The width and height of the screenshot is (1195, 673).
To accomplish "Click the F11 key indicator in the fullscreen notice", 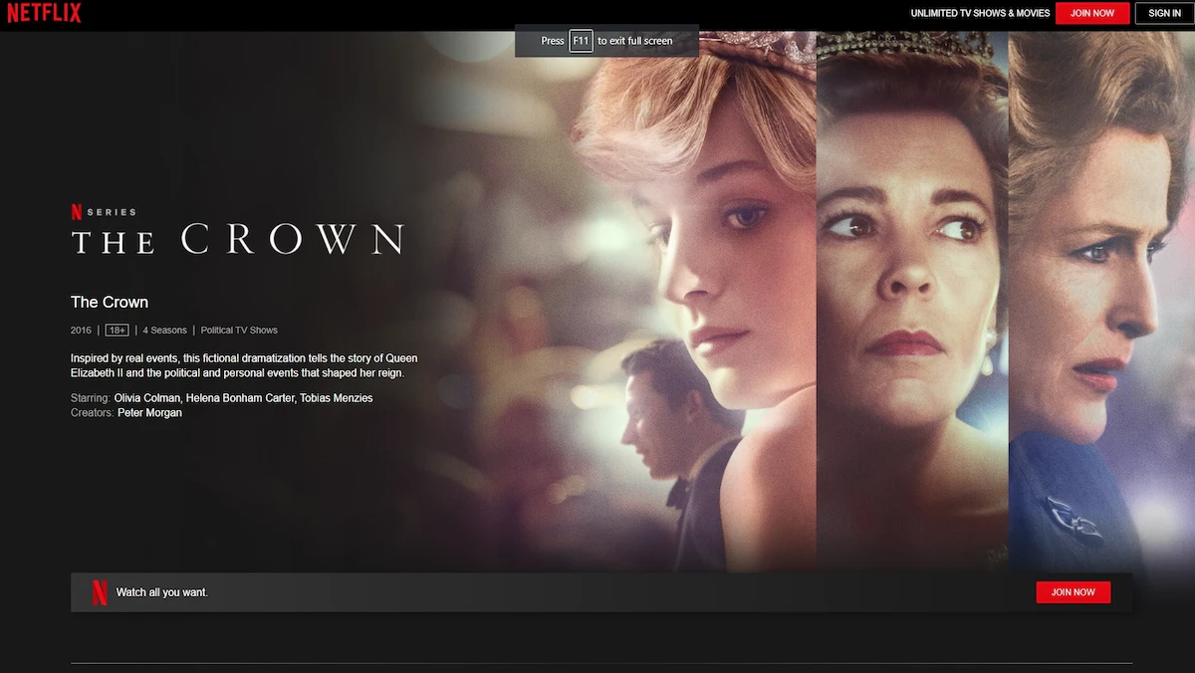I will pos(581,41).
